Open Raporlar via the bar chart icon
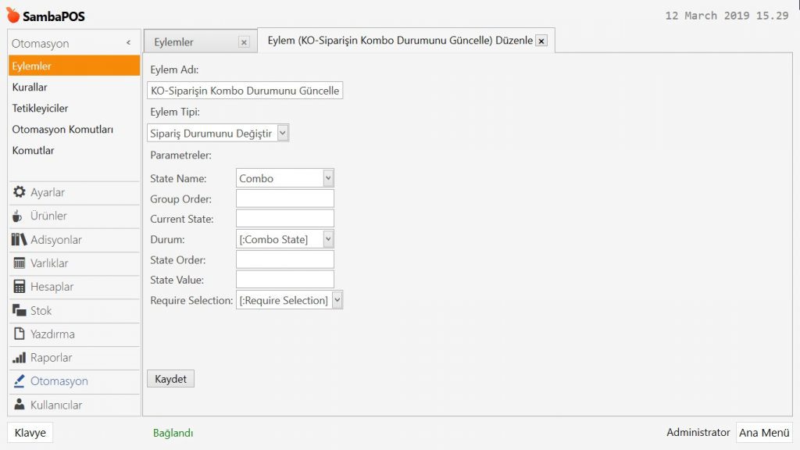 [20, 358]
